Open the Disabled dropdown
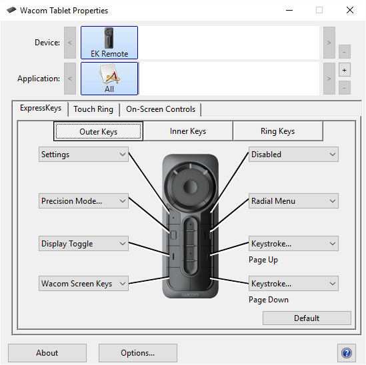 tap(293, 154)
